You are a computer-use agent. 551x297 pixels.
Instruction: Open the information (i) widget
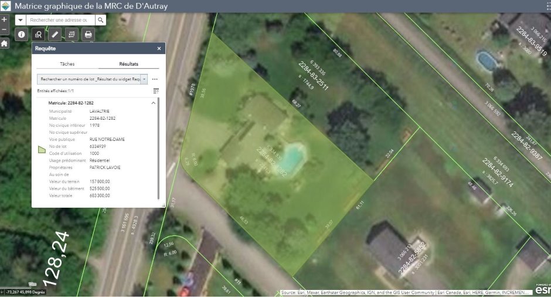click(22, 35)
